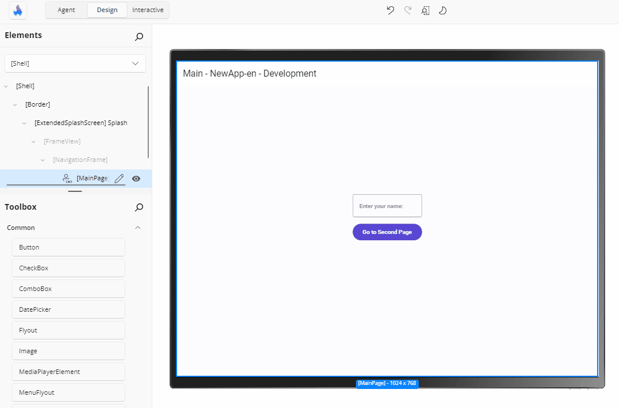The image size is (619, 408).
Task: Click the app logo in the top-left corner
Action: coord(17,10)
